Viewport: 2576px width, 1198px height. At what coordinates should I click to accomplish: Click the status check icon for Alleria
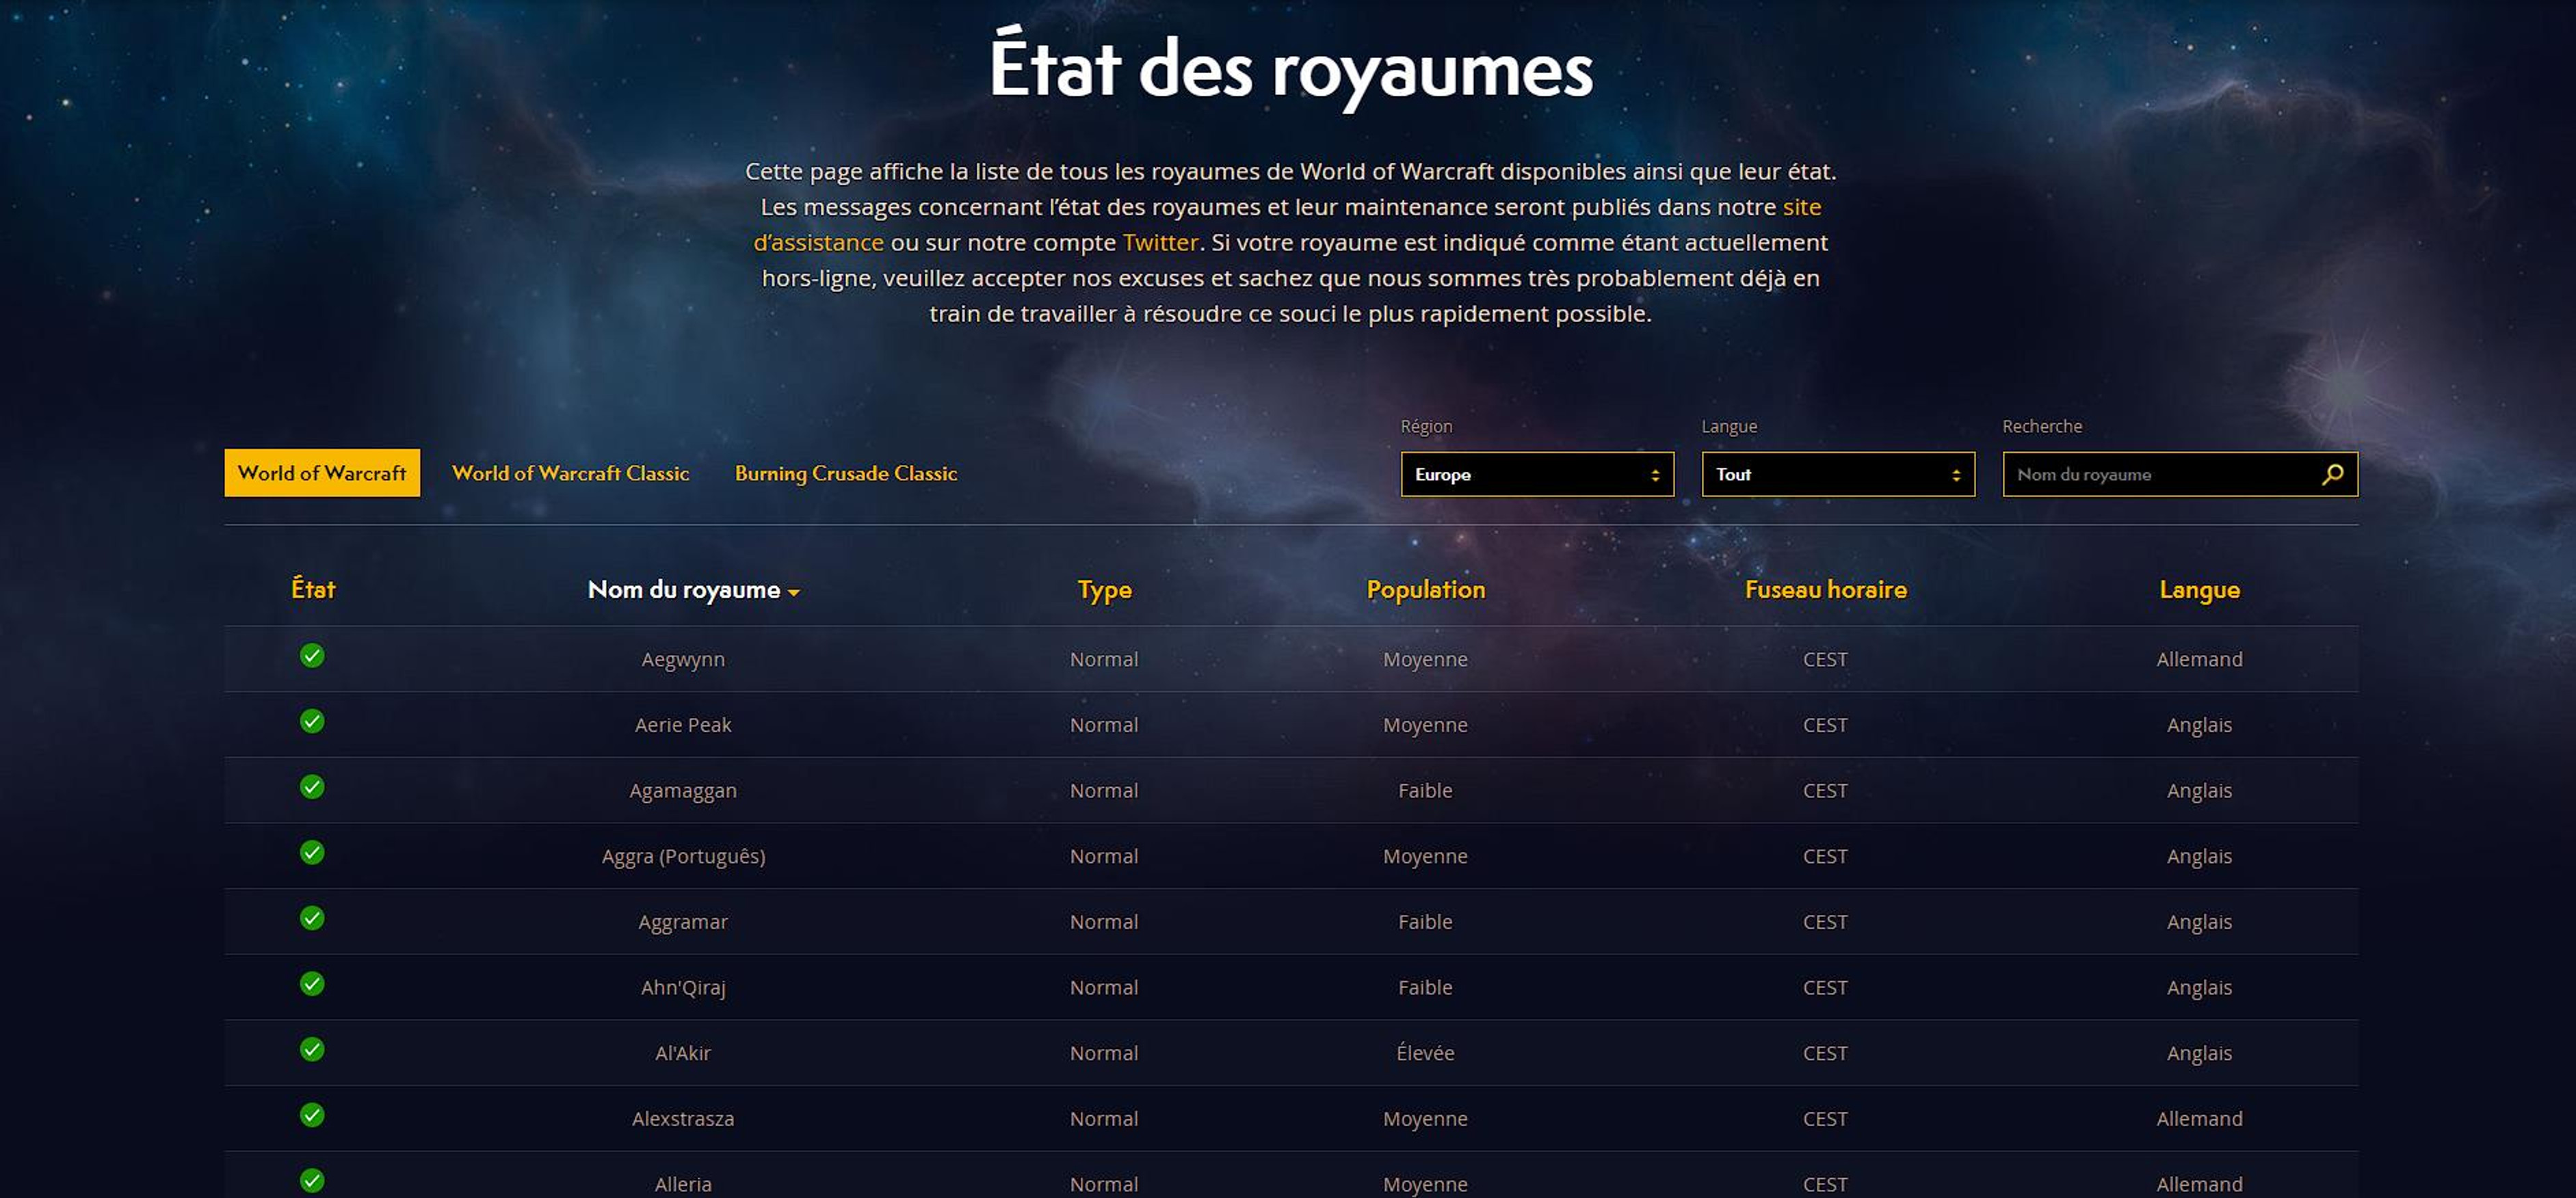pos(312,1181)
